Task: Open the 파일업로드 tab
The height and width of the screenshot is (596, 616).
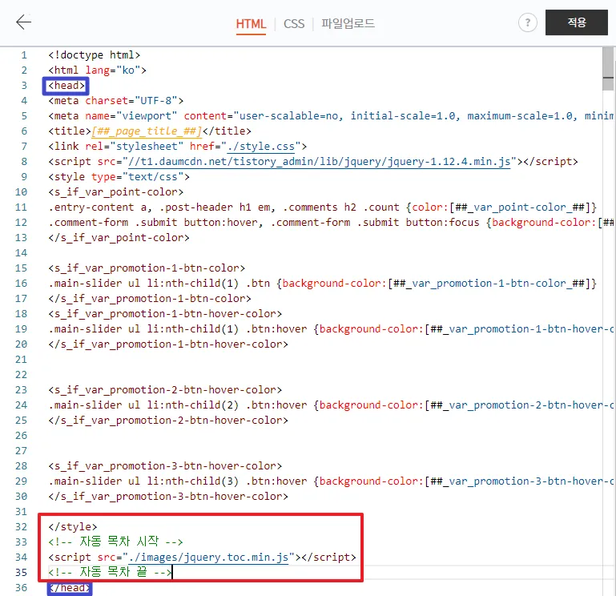Action: 348,23
